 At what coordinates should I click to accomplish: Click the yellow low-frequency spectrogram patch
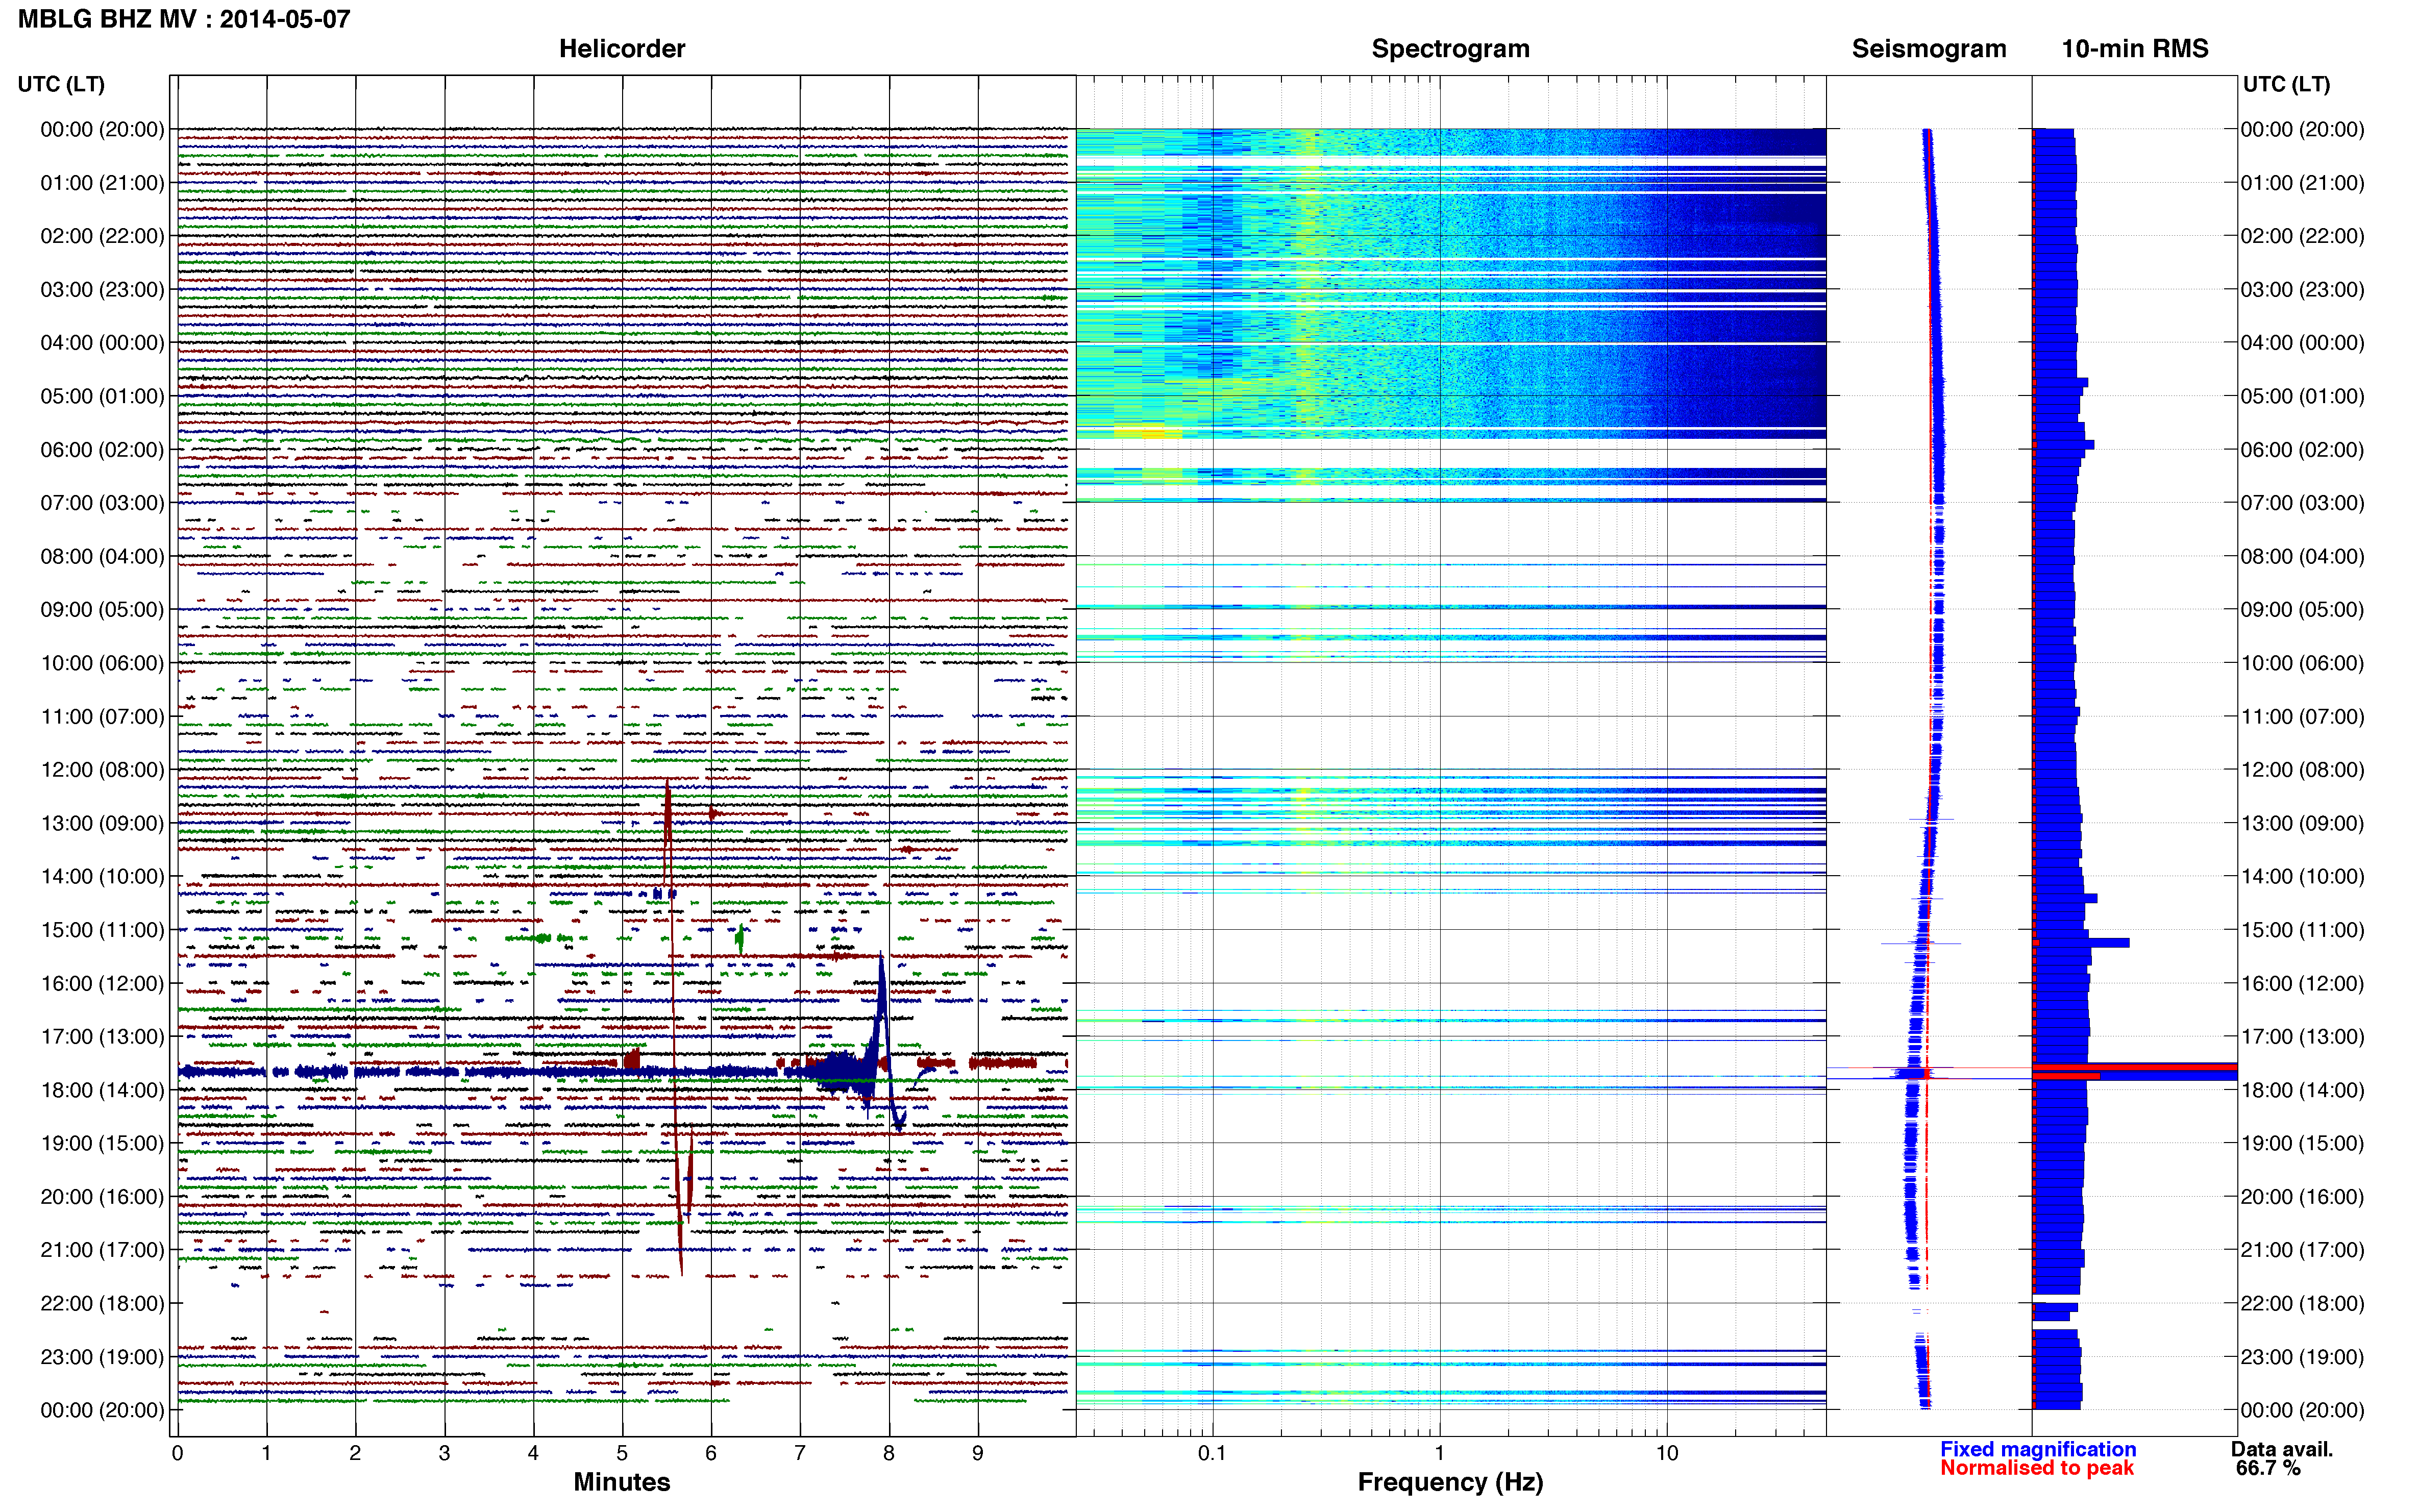tap(1147, 432)
